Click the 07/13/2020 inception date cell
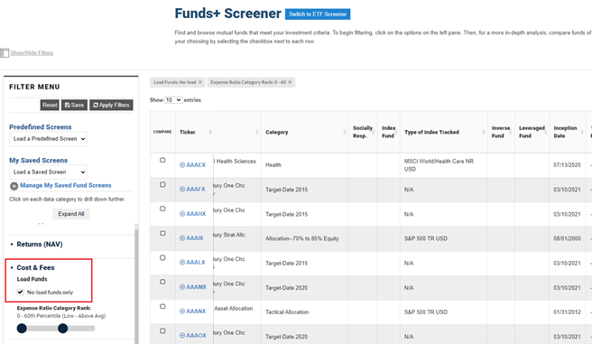 [567, 165]
